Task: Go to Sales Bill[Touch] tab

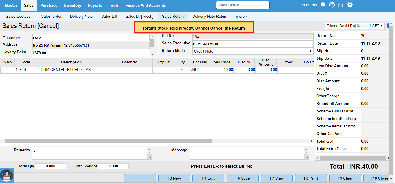Action: [139, 16]
